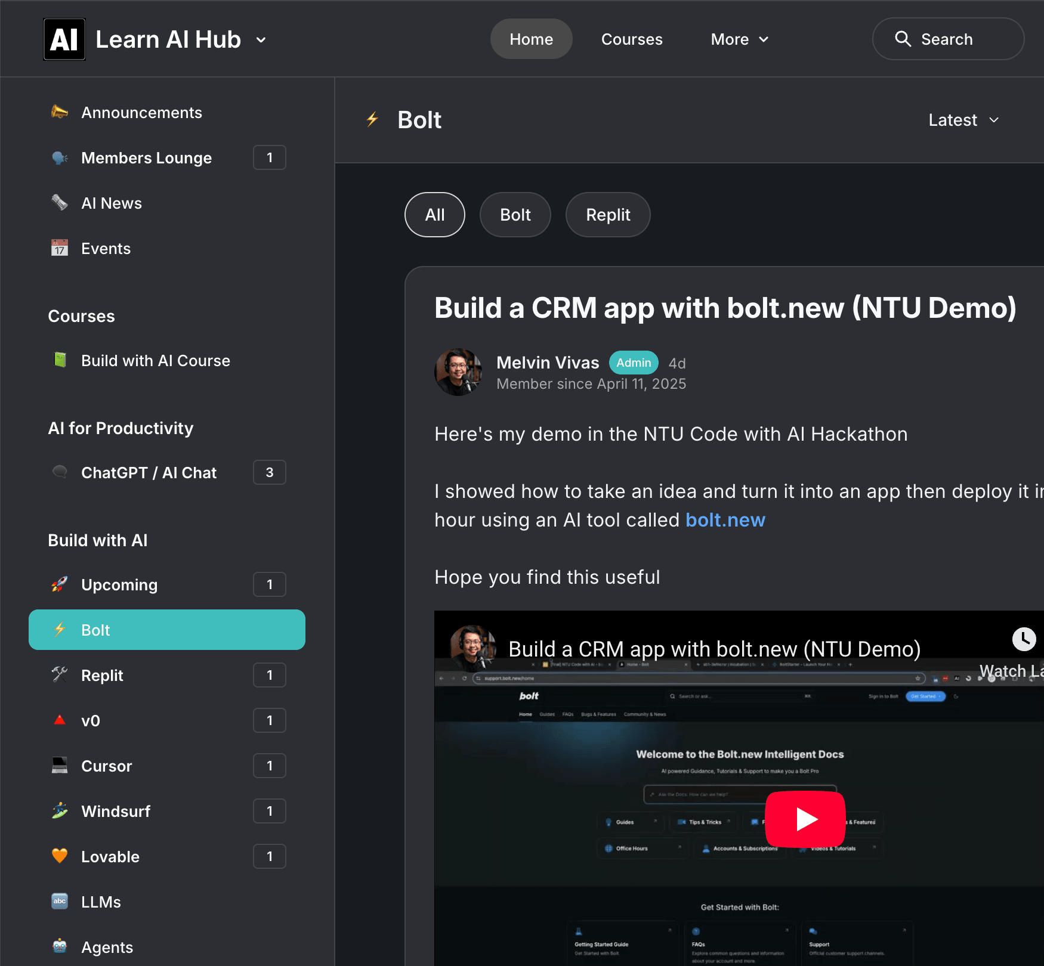
Task: Select the All filter pill
Action: [435, 215]
